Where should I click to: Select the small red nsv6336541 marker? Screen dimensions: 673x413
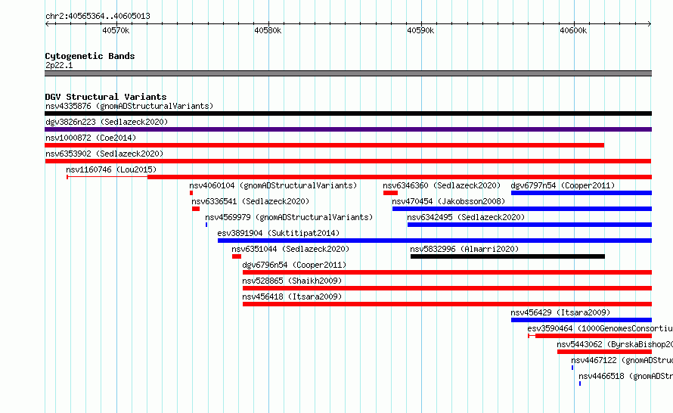tap(196, 209)
